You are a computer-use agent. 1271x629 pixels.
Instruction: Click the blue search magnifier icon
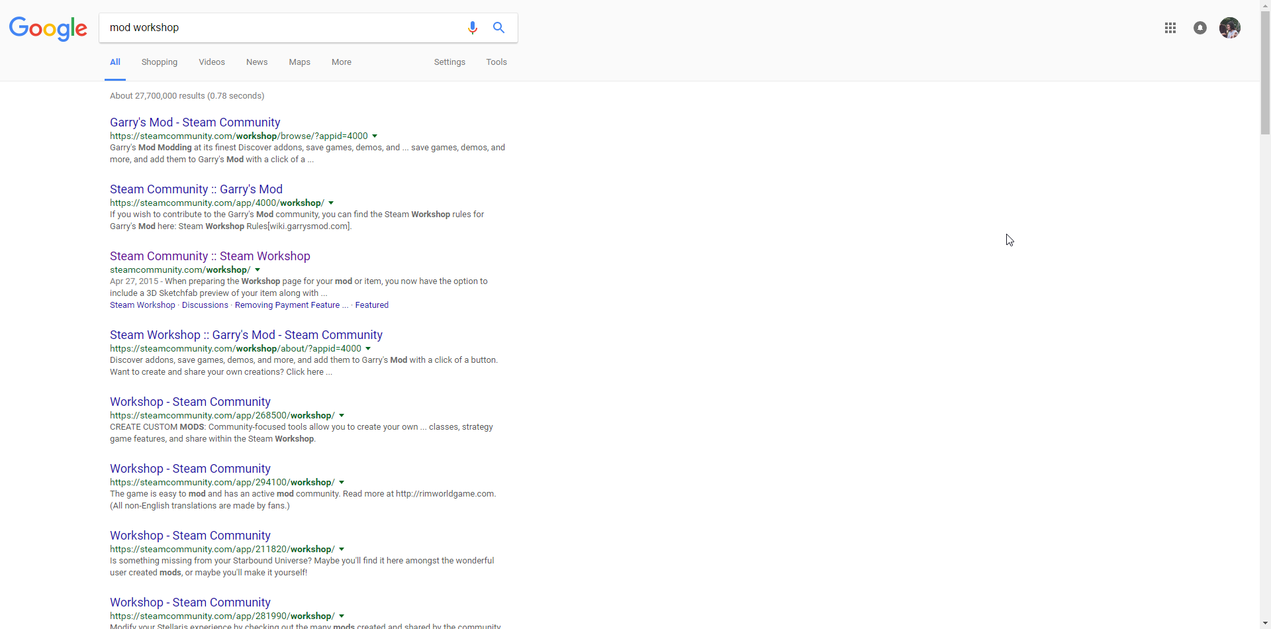498,28
